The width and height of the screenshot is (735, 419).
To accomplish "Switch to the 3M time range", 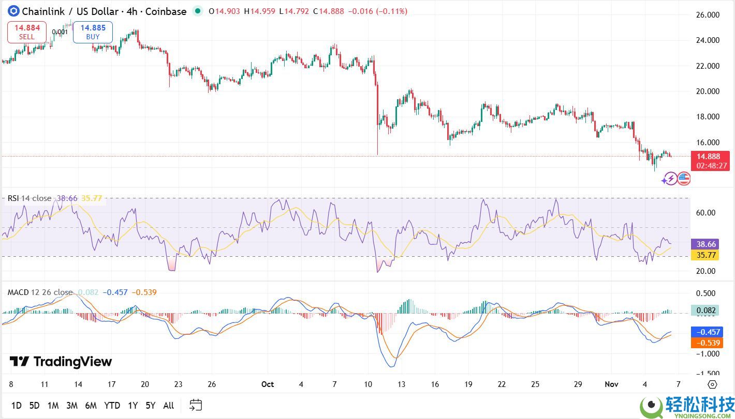I will (72, 406).
